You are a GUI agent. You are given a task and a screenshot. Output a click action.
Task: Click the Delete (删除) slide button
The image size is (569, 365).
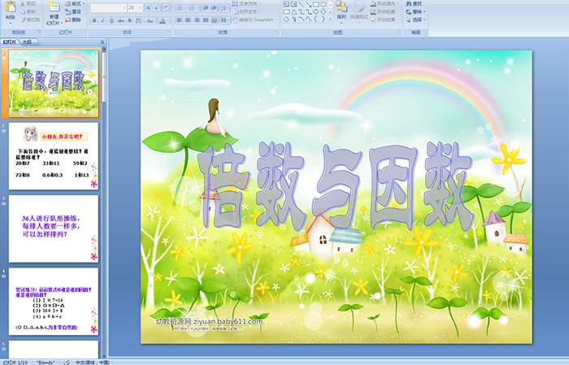[74, 20]
